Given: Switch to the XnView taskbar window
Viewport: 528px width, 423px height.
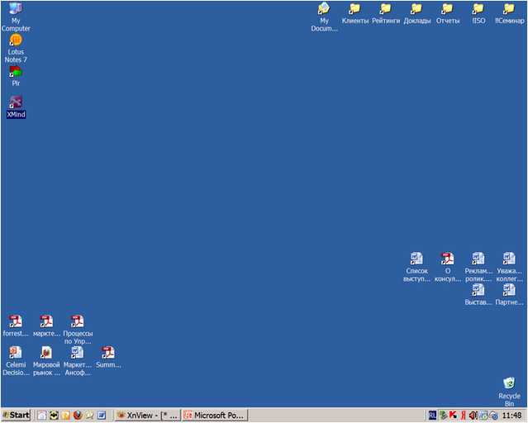Looking at the screenshot, I should pyautogui.click(x=147, y=416).
